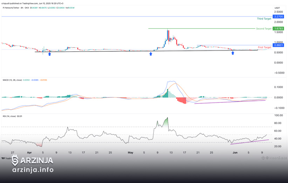
Task: Click the blue support arrow near May 7
Action: 151,54
